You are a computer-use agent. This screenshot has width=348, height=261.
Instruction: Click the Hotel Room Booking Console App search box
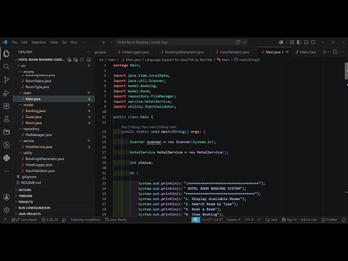click(175, 42)
